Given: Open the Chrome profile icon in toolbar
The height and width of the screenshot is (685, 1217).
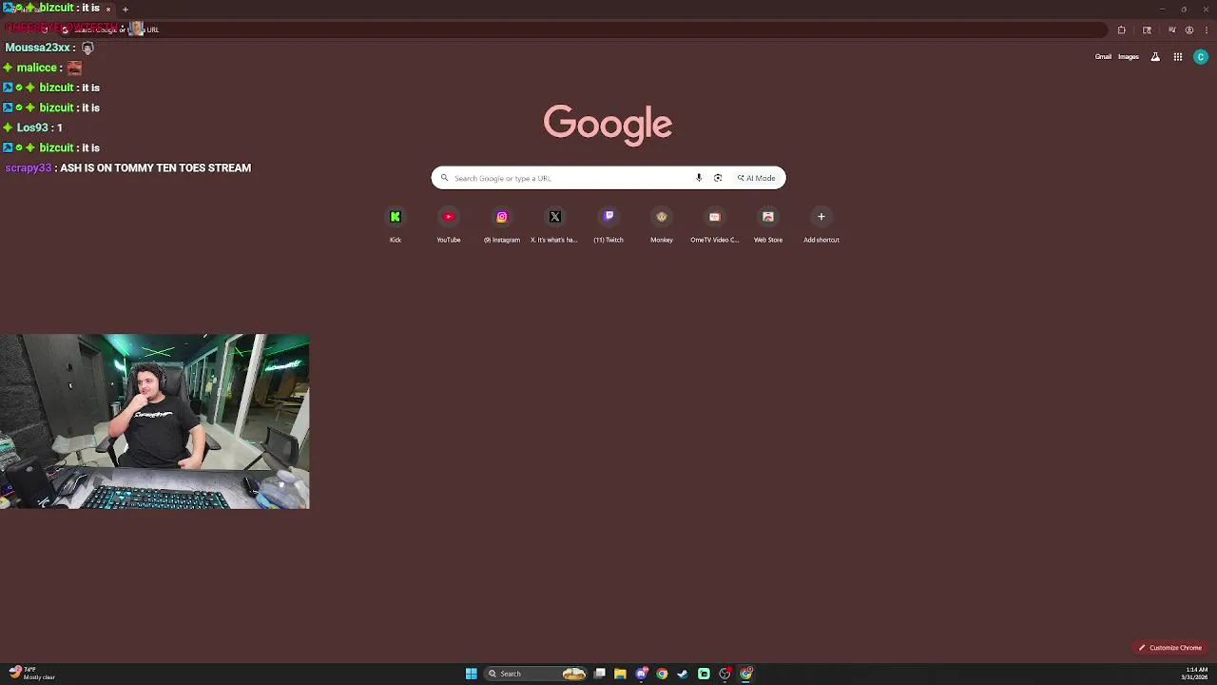Looking at the screenshot, I should [1189, 29].
